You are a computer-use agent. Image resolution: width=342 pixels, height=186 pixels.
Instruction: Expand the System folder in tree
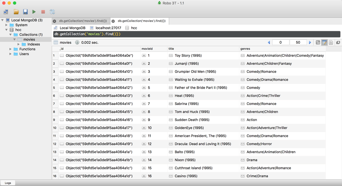[x=6, y=25]
